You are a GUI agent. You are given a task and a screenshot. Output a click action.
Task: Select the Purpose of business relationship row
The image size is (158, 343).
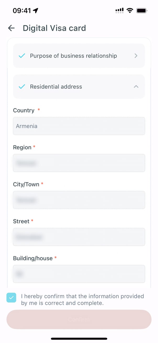pos(73,56)
